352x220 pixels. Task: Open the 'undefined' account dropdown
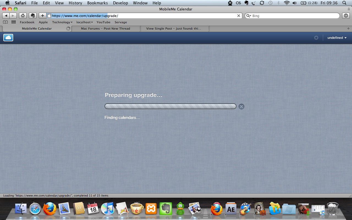click(337, 38)
